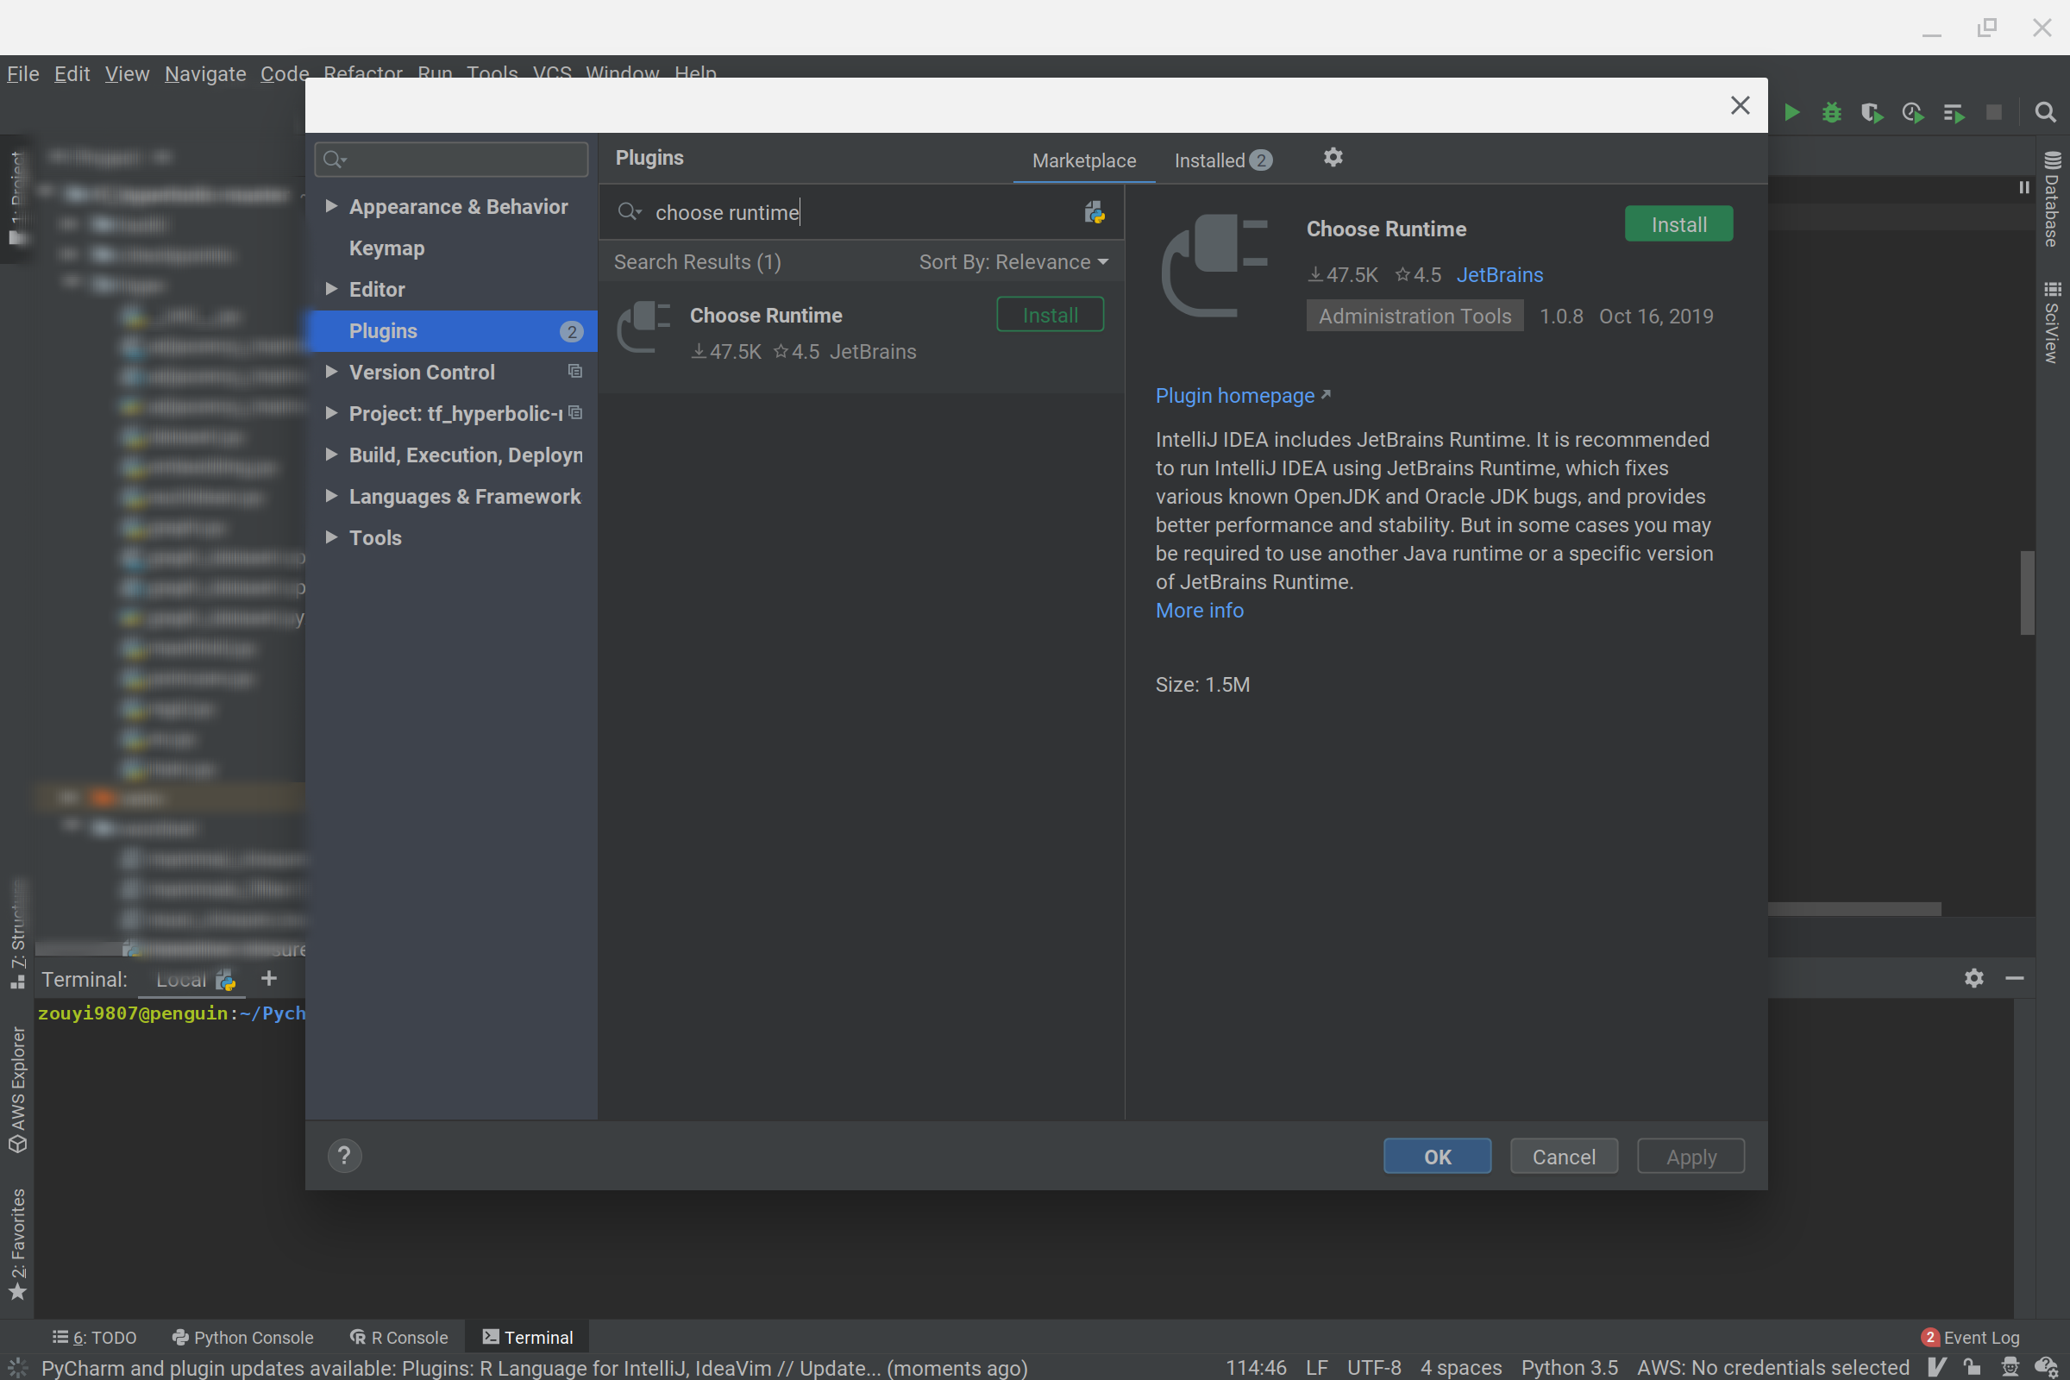The height and width of the screenshot is (1380, 2070).
Task: Click the green Run arrow icon
Action: click(x=1791, y=113)
